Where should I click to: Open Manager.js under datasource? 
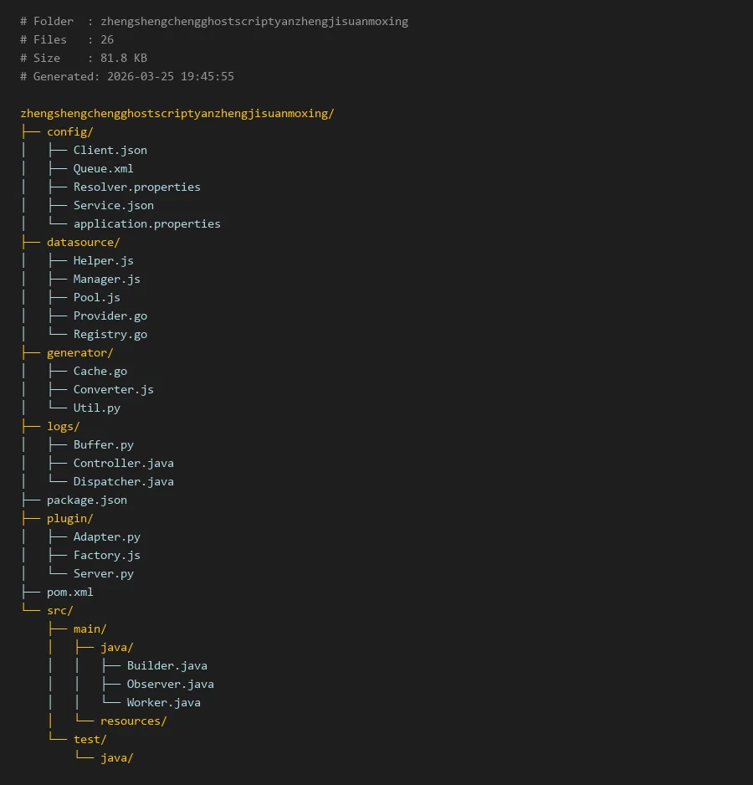point(106,279)
